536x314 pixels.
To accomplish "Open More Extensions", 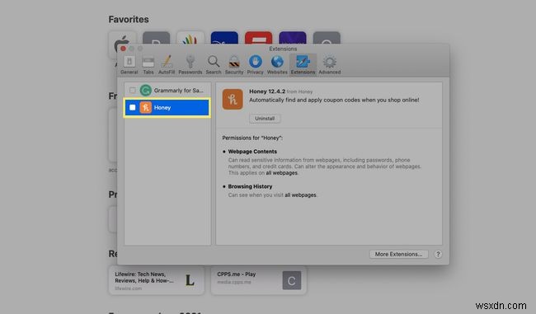I will tap(398, 254).
